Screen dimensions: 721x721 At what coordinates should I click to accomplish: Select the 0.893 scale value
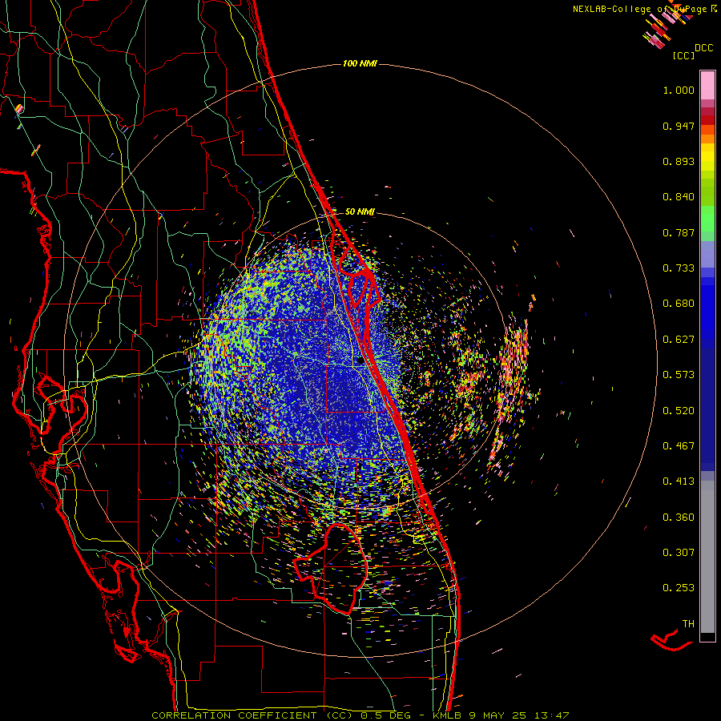[679, 161]
